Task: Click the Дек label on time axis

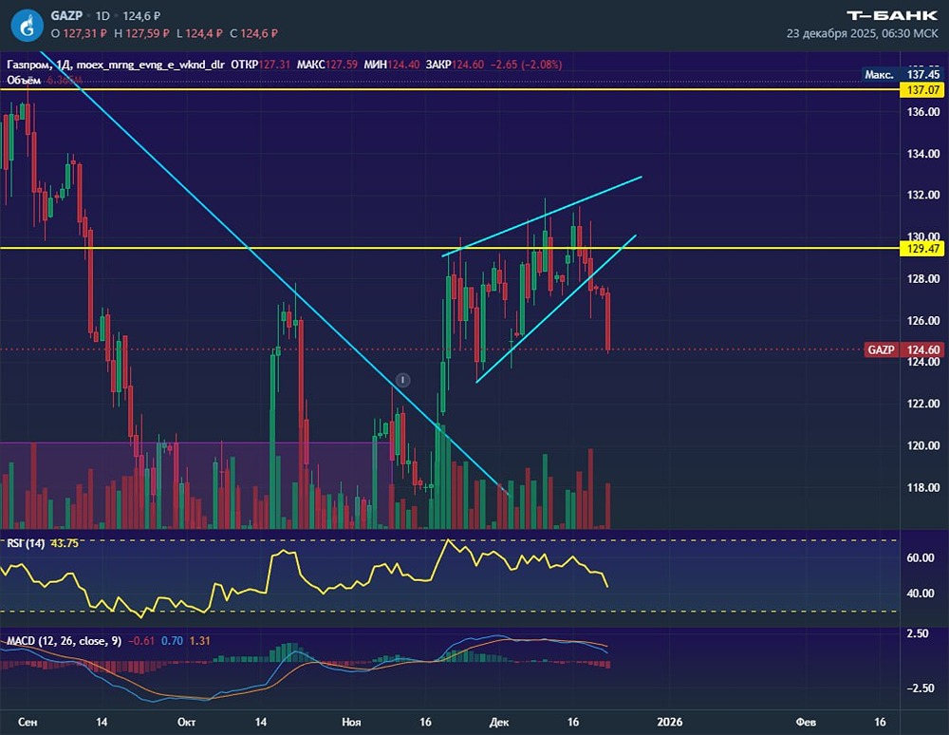Action: pos(499,722)
